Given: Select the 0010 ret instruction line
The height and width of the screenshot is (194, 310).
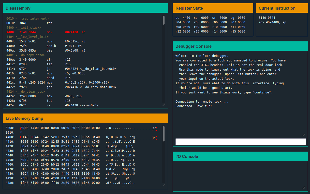Looking at the screenshot, I should [29, 23].
